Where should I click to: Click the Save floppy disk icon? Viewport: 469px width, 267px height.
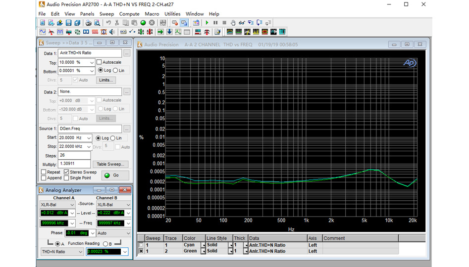coord(68,23)
